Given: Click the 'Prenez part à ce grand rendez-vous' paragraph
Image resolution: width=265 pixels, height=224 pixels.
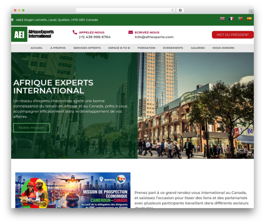Looking at the screenshot, I should coord(191,200).
